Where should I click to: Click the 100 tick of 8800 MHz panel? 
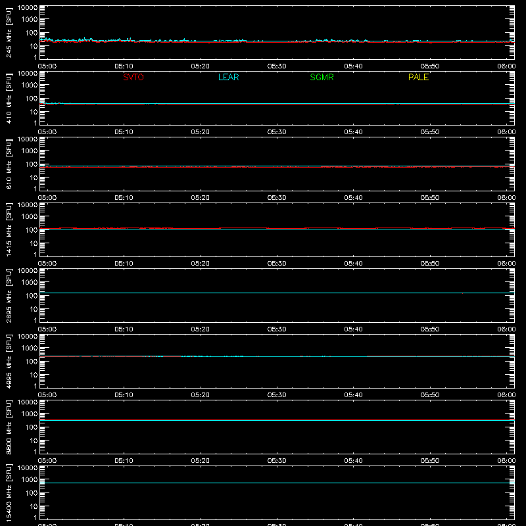click(x=32, y=427)
